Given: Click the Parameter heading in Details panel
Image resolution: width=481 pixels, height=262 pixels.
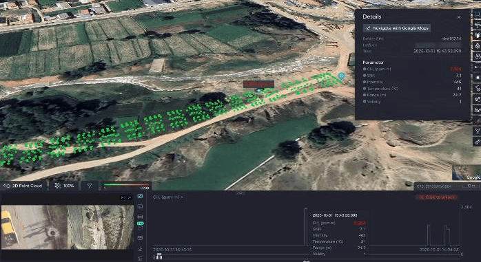Looking at the screenshot, I should 373,63.
